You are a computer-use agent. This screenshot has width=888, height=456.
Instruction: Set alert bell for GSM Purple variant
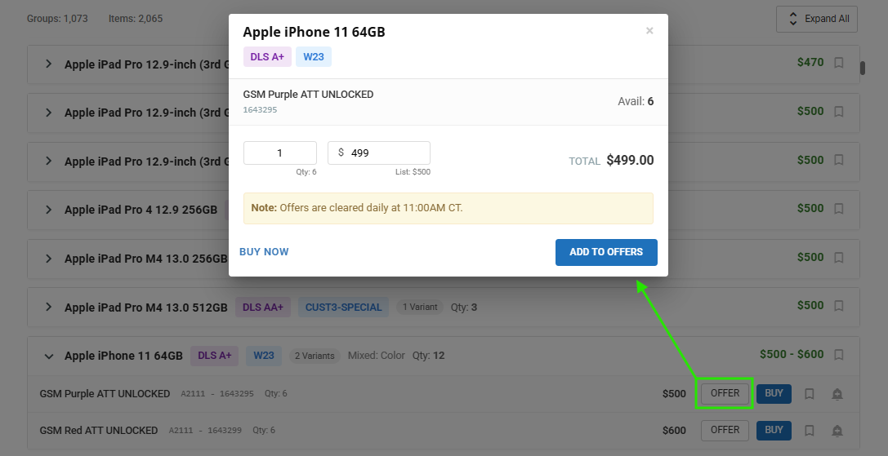(x=837, y=394)
